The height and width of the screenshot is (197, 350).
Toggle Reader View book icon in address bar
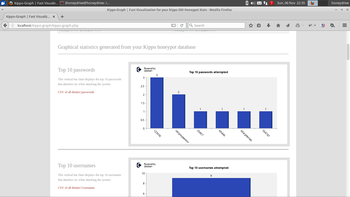pos(173,25)
